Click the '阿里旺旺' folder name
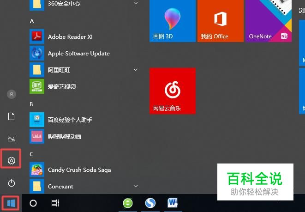The image size is (305, 212). pyautogui.click(x=59, y=70)
